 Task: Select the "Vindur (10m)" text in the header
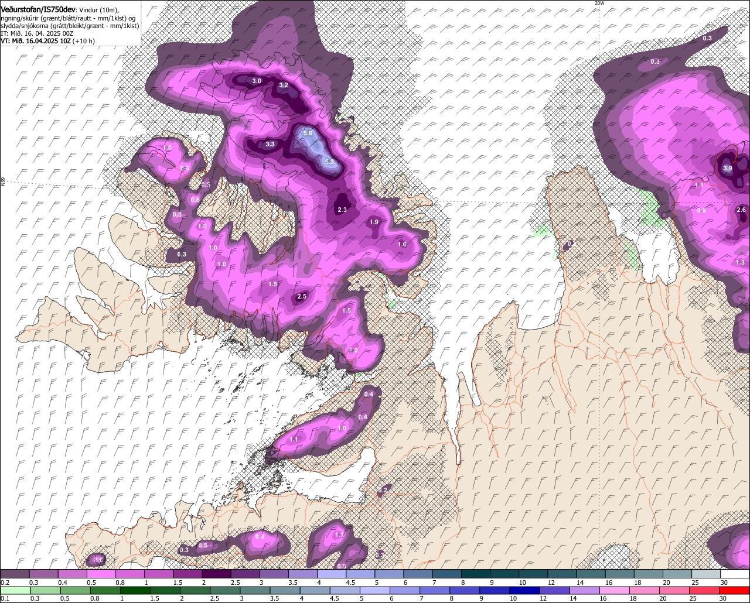pos(97,9)
